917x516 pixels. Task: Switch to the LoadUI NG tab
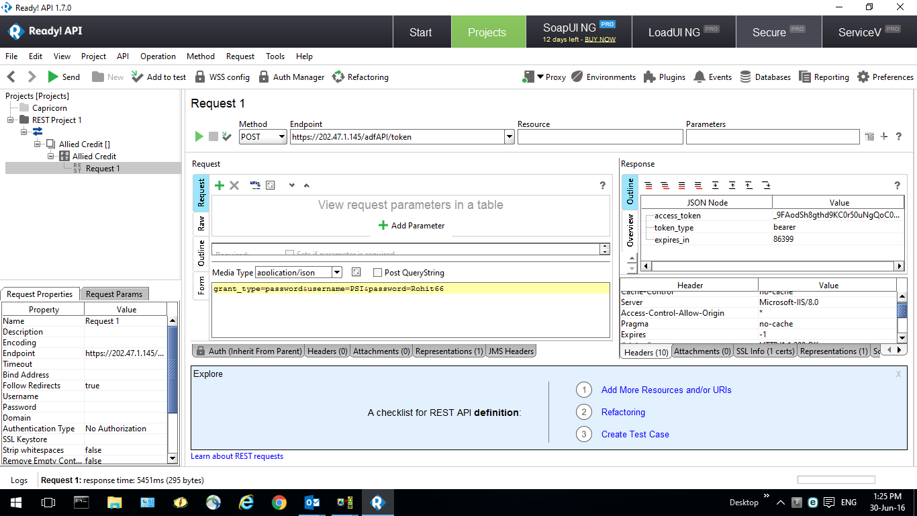(683, 32)
